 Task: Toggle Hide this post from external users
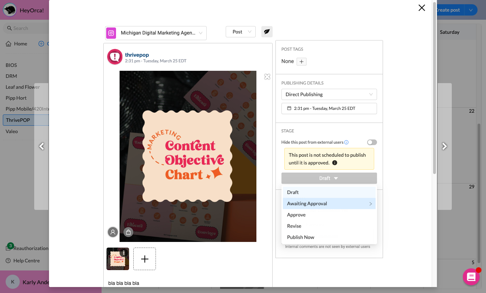point(372,142)
